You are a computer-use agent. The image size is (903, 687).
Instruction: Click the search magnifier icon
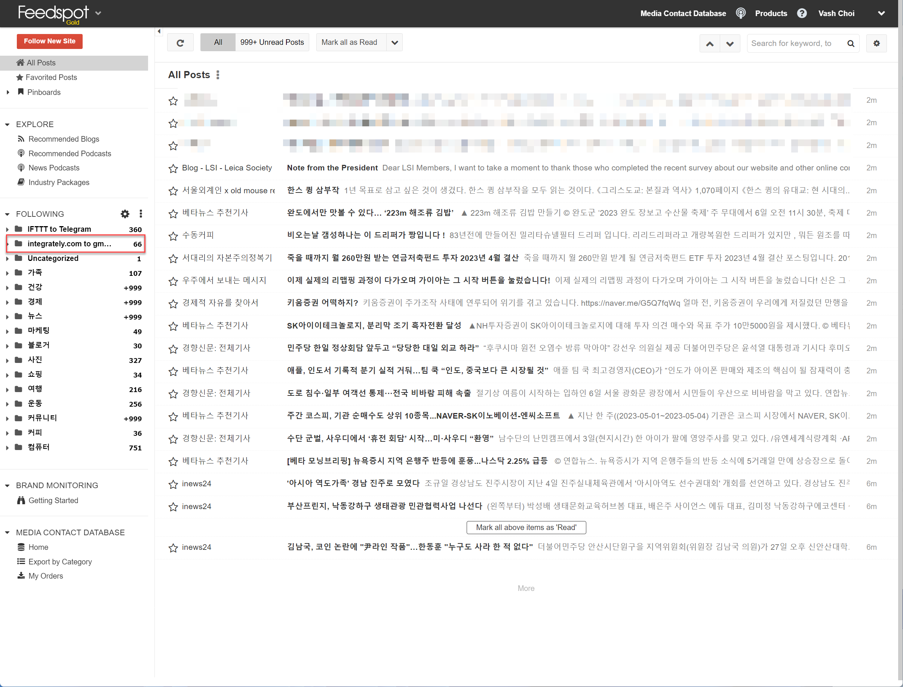851,43
